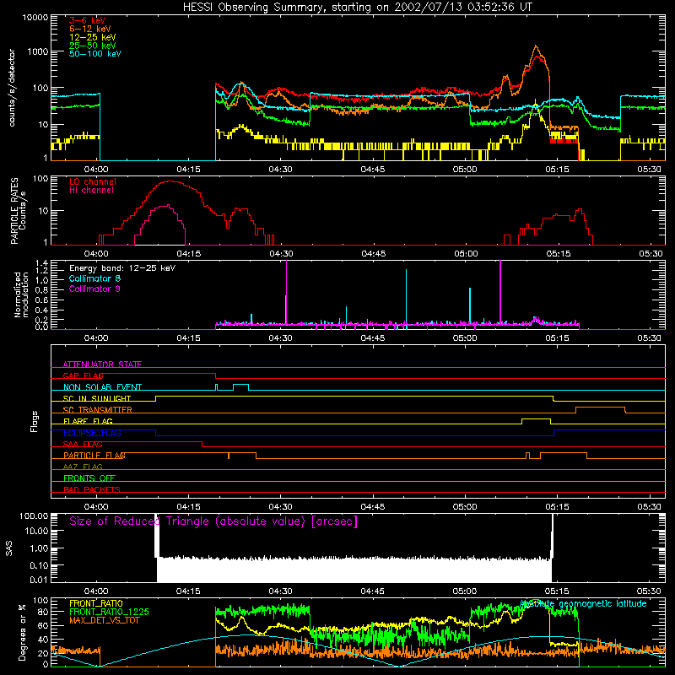The height and width of the screenshot is (675, 675).
Task: Click the HESSI Observing Summary title
Action: [x=358, y=8]
